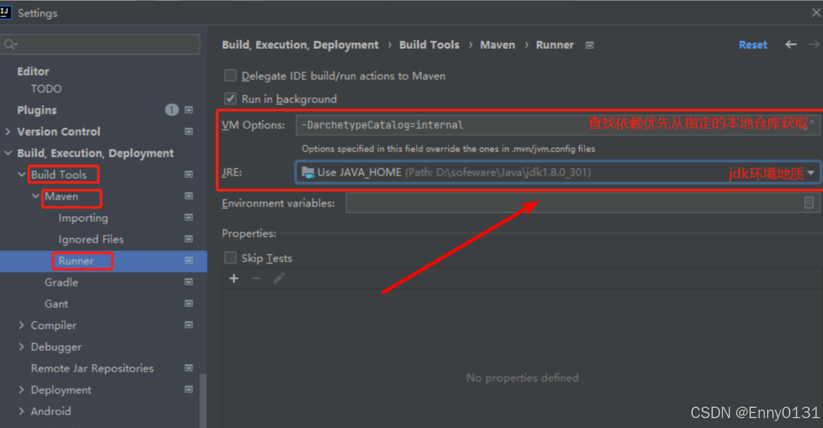Click the breadcrumb project-settings icon after Runner
This screenshot has width=823, height=428.
589,45
